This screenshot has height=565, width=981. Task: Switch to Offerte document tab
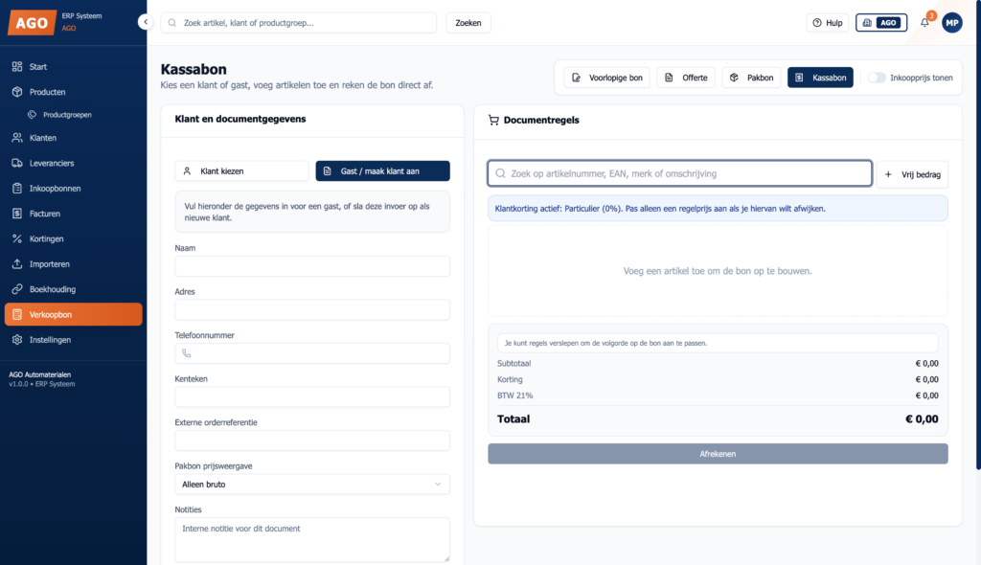click(686, 78)
